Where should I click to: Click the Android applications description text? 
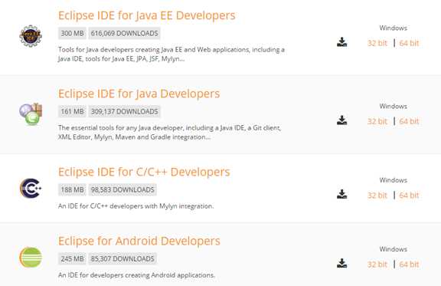136,275
